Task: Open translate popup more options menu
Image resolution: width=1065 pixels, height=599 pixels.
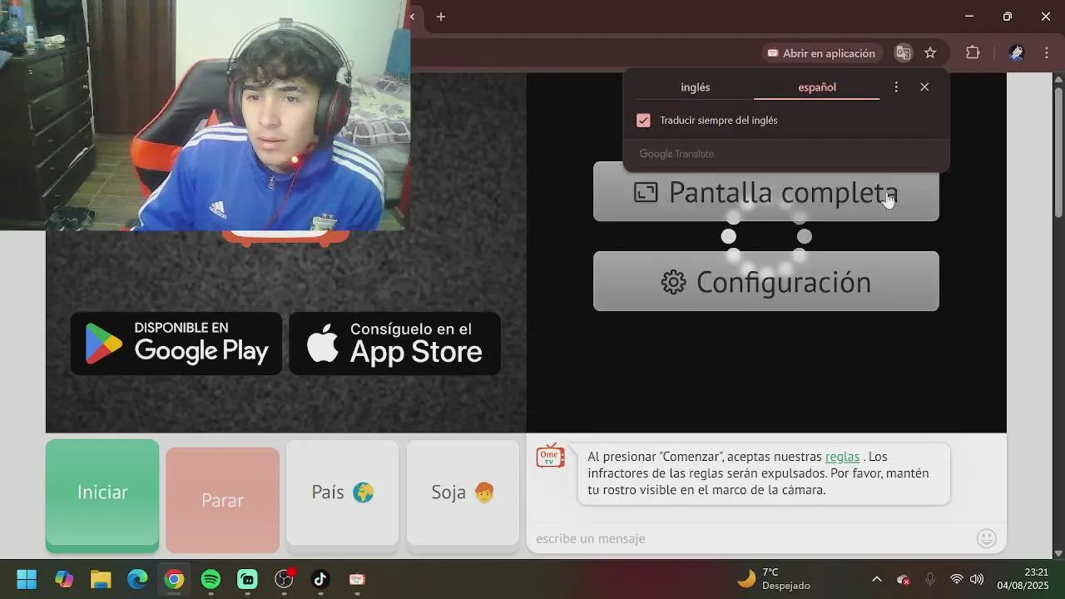Action: 896,87
